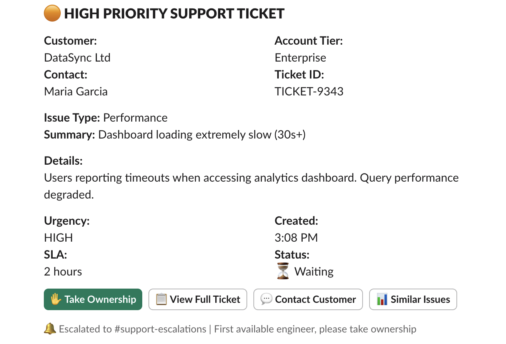Select the HIGH urgency indicator
The height and width of the screenshot is (344, 506).
coord(58,237)
